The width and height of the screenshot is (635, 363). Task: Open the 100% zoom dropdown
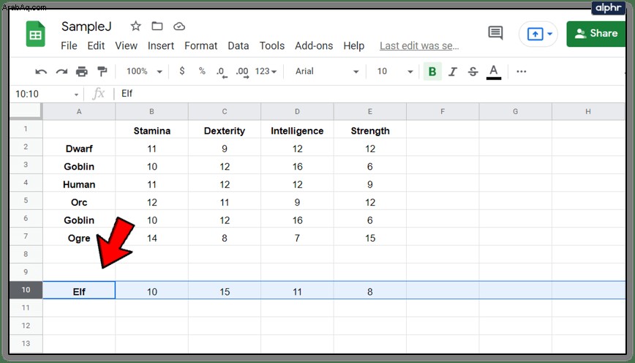click(144, 71)
